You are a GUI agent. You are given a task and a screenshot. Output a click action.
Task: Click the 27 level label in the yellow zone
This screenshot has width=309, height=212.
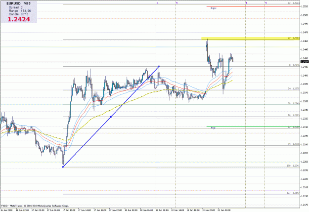click(294, 38)
